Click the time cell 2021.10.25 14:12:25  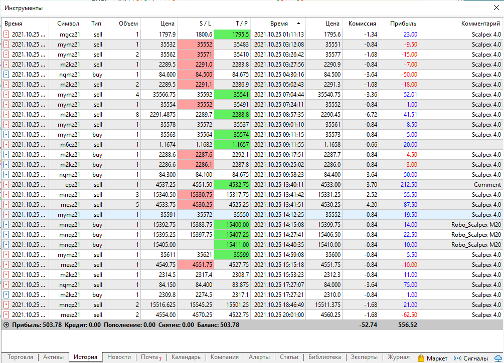point(279,215)
